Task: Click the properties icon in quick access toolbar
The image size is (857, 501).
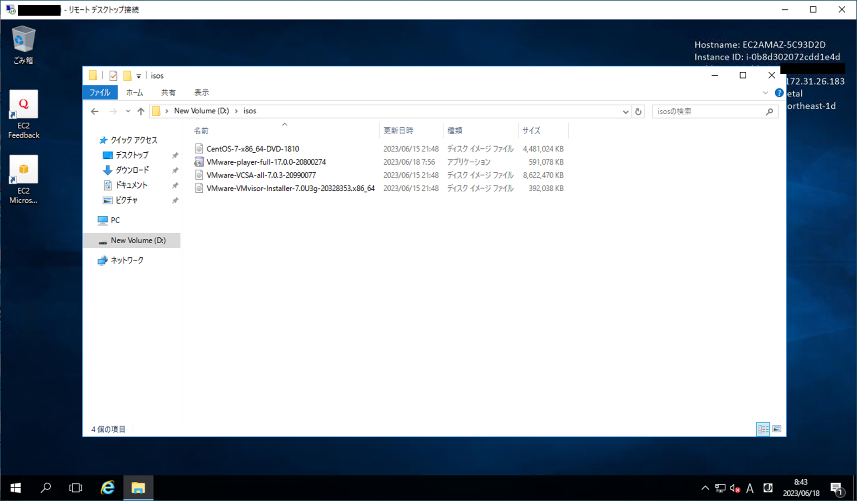Action: coord(113,75)
